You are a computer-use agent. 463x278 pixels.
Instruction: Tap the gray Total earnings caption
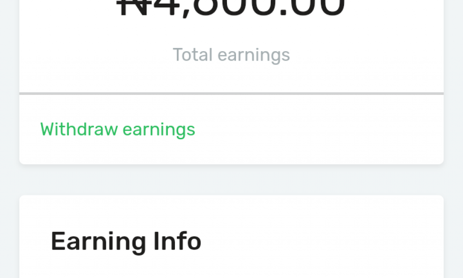click(x=231, y=54)
